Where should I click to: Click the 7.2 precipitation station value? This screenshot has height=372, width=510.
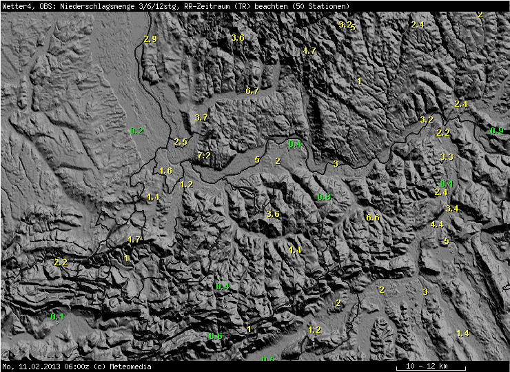(204, 156)
